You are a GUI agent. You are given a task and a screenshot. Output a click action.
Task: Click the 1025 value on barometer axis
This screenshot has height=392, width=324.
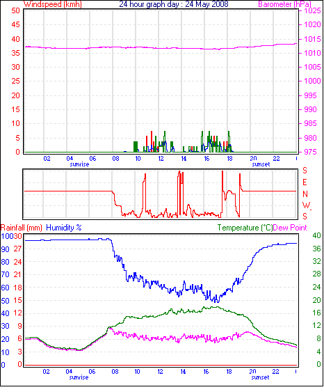pos(312,10)
